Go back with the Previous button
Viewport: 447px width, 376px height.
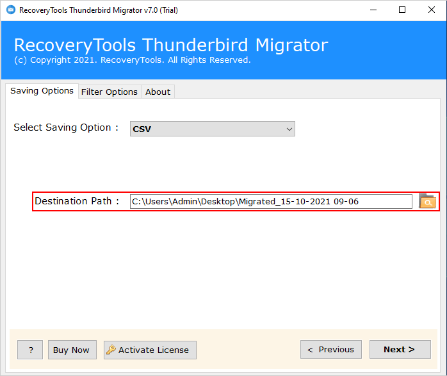[331, 350]
